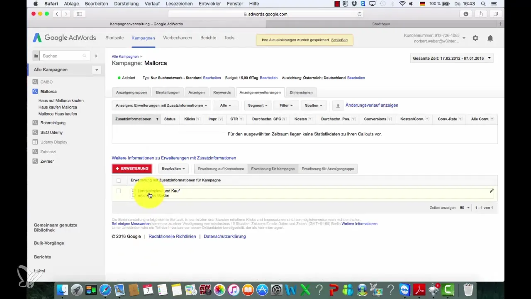Edit budget via Bearbeiten next to 15,00 €/Tag
This screenshot has width=531, height=299.
pos(268,78)
